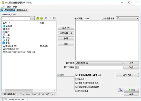Select the 下载 folder icon
This screenshot has height=101, width=141.
4,37
